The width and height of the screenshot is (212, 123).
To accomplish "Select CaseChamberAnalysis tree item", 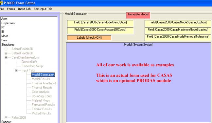I will click(x=26, y=57).
